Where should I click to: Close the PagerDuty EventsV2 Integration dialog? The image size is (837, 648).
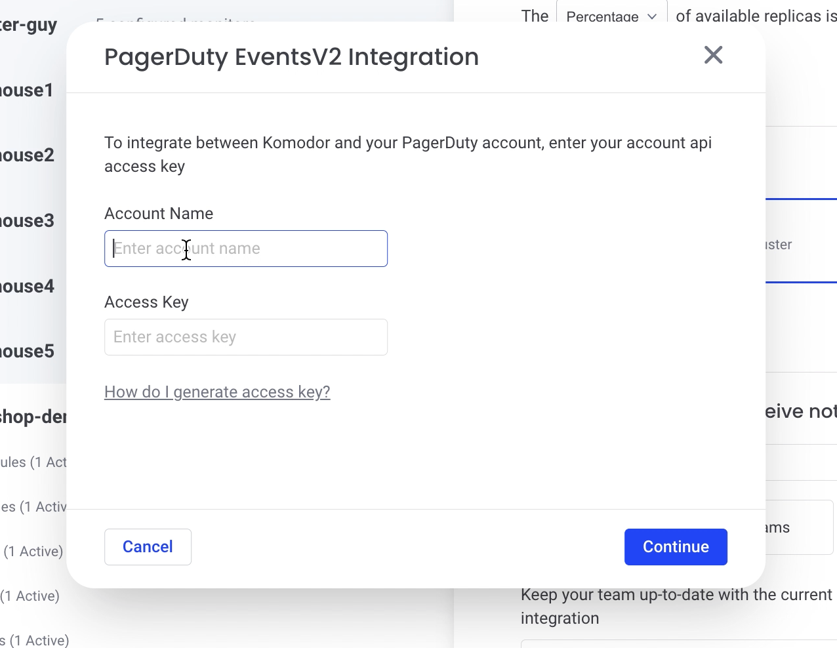tap(713, 55)
